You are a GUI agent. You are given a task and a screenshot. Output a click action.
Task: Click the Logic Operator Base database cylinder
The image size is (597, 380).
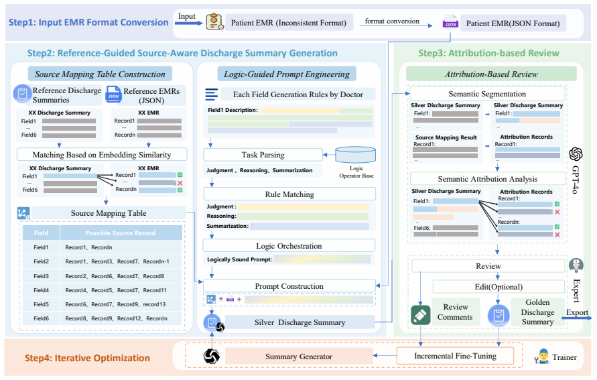[x=356, y=155]
